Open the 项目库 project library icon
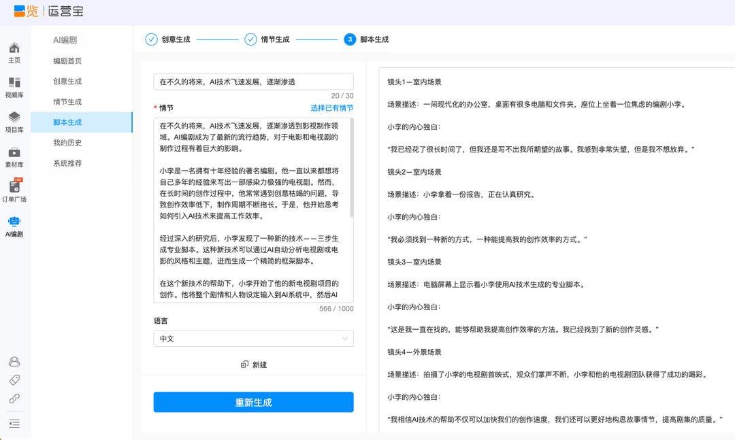 14,117
